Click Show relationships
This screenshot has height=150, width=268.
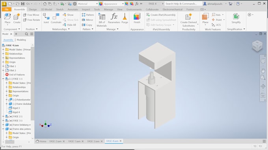(68, 15)
